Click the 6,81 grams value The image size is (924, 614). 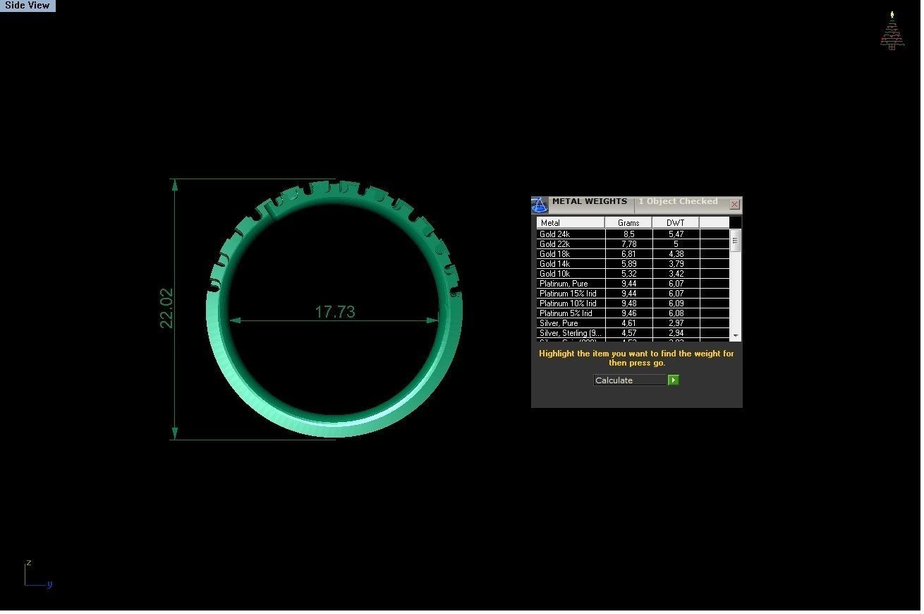628,254
